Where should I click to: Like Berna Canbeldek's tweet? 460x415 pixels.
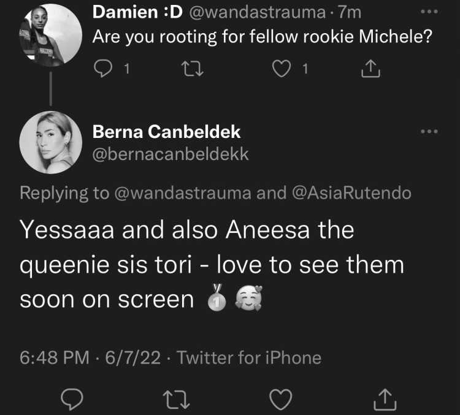(x=281, y=399)
